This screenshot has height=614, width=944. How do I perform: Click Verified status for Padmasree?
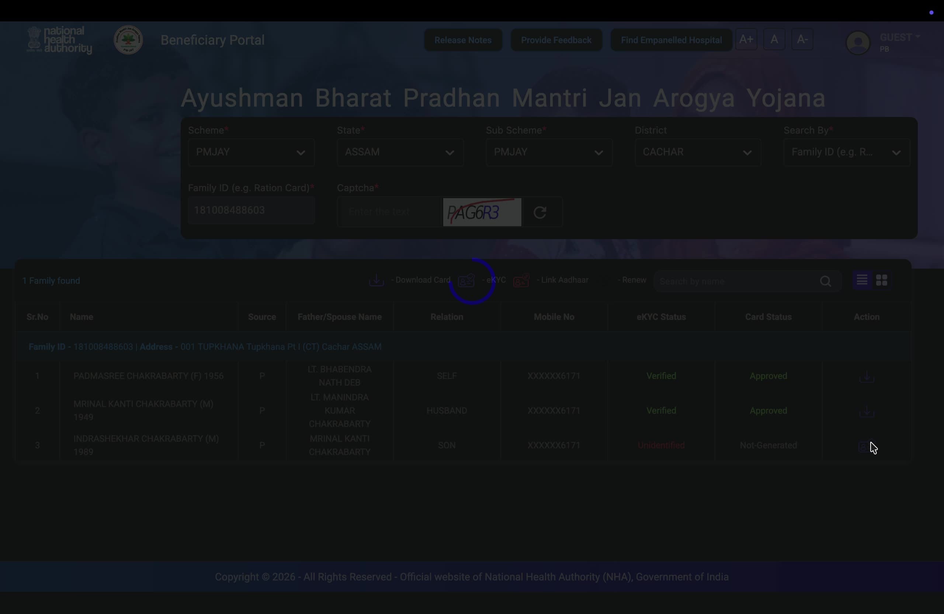(661, 376)
